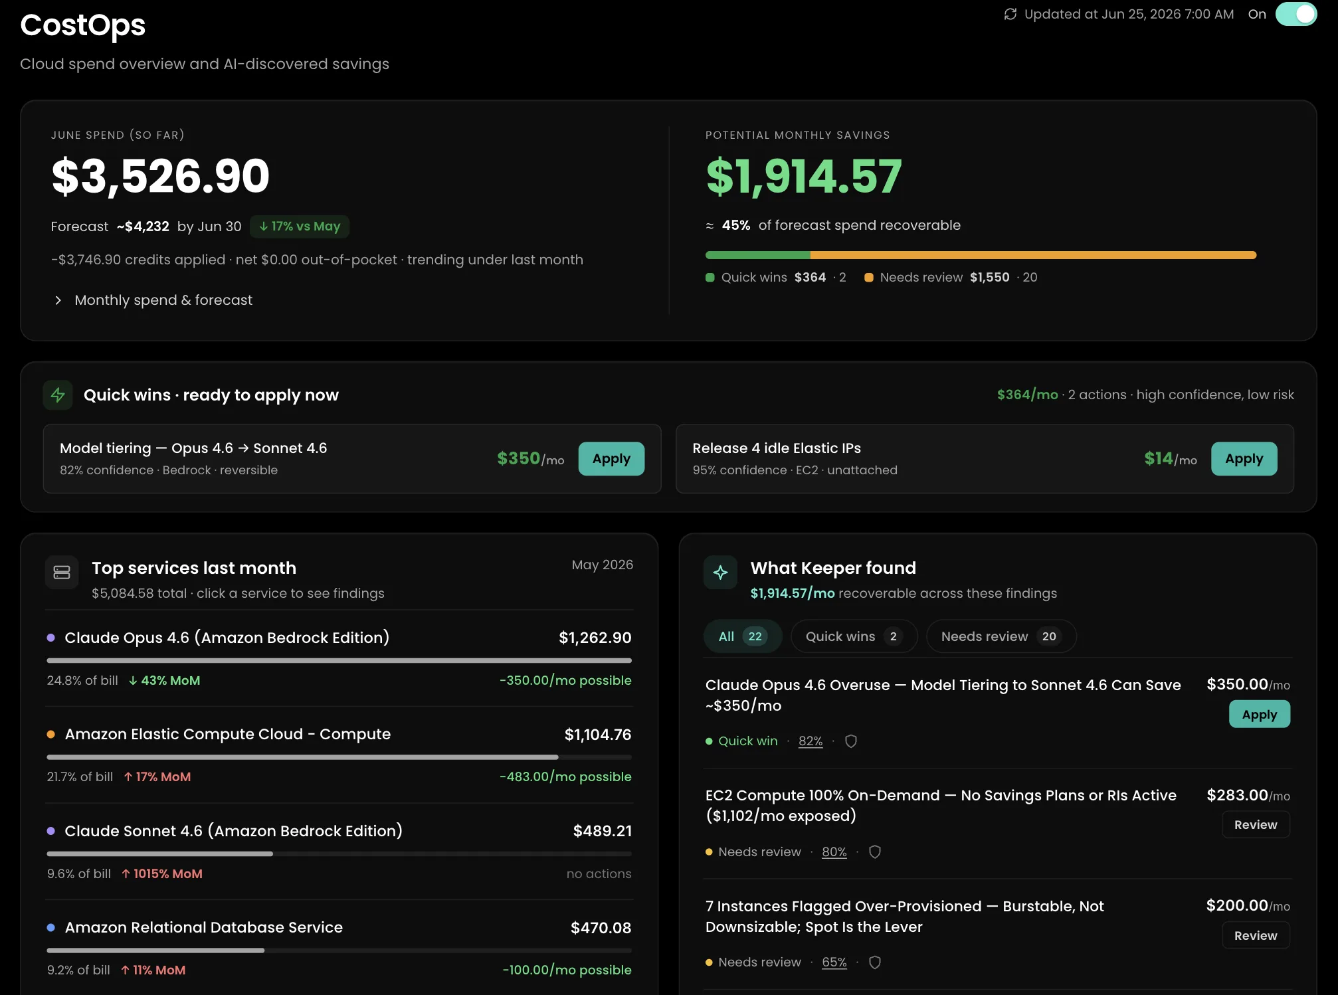Click shield icon on EC2 On-Demand finding
The width and height of the screenshot is (1338, 995).
pyautogui.click(x=875, y=852)
